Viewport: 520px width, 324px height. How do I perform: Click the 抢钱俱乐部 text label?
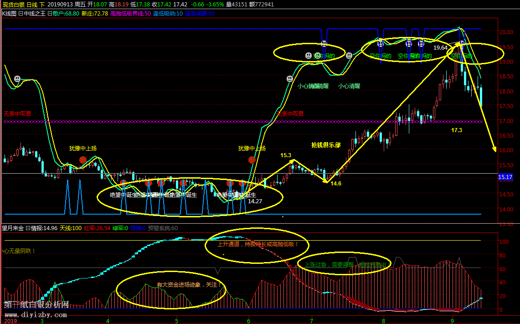coord(325,145)
